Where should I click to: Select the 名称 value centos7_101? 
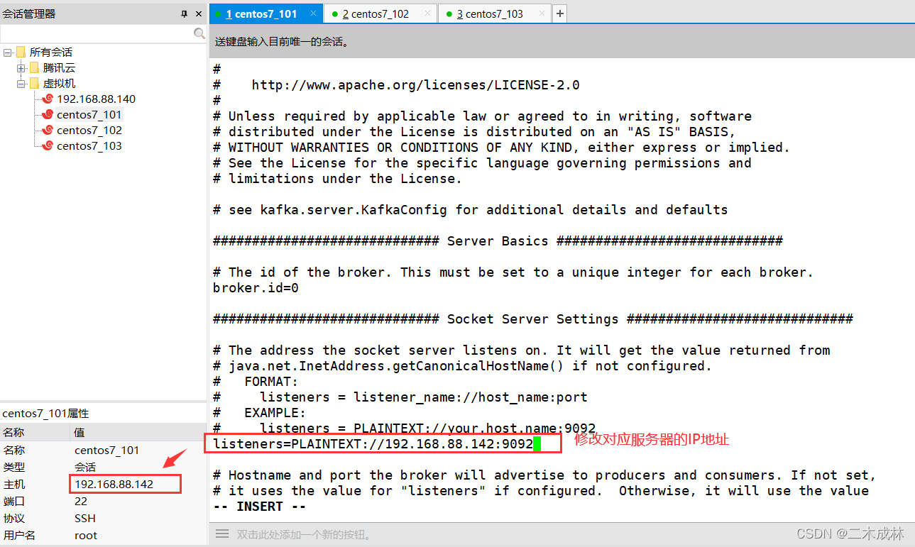106,451
